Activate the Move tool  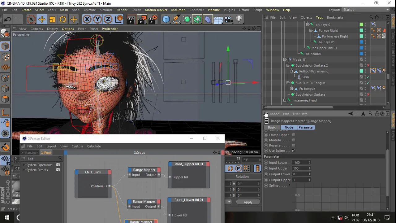[41, 20]
